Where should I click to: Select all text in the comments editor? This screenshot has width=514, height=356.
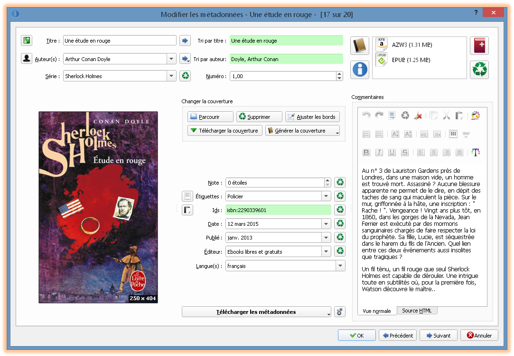pyautogui.click(x=392, y=116)
